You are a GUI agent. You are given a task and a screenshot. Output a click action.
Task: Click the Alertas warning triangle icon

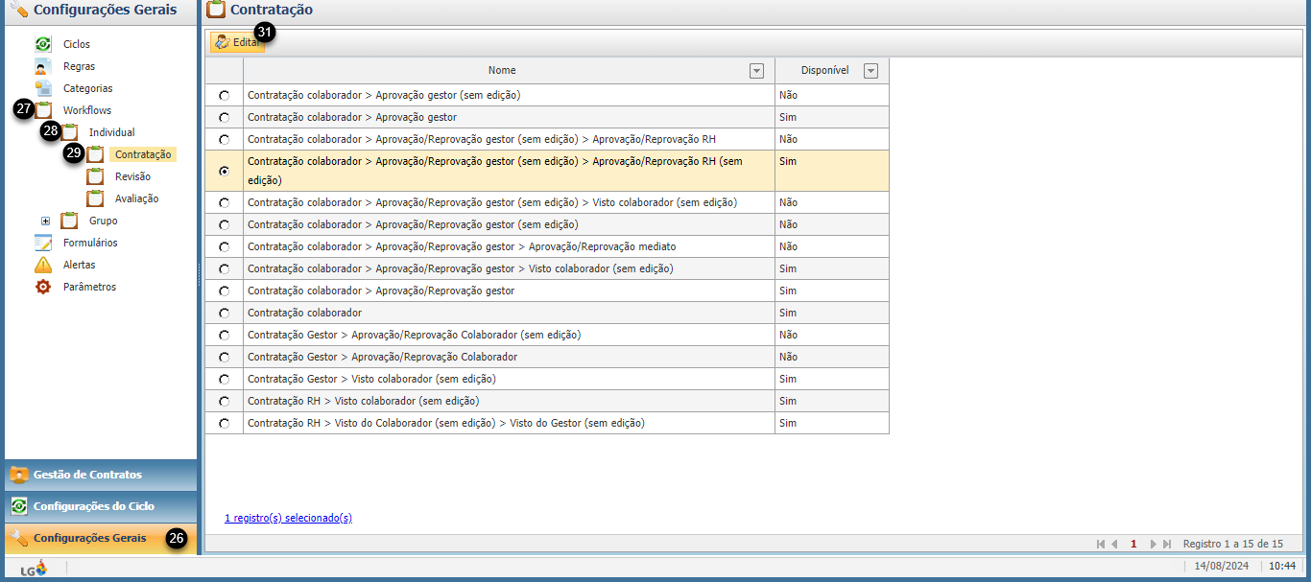(43, 265)
